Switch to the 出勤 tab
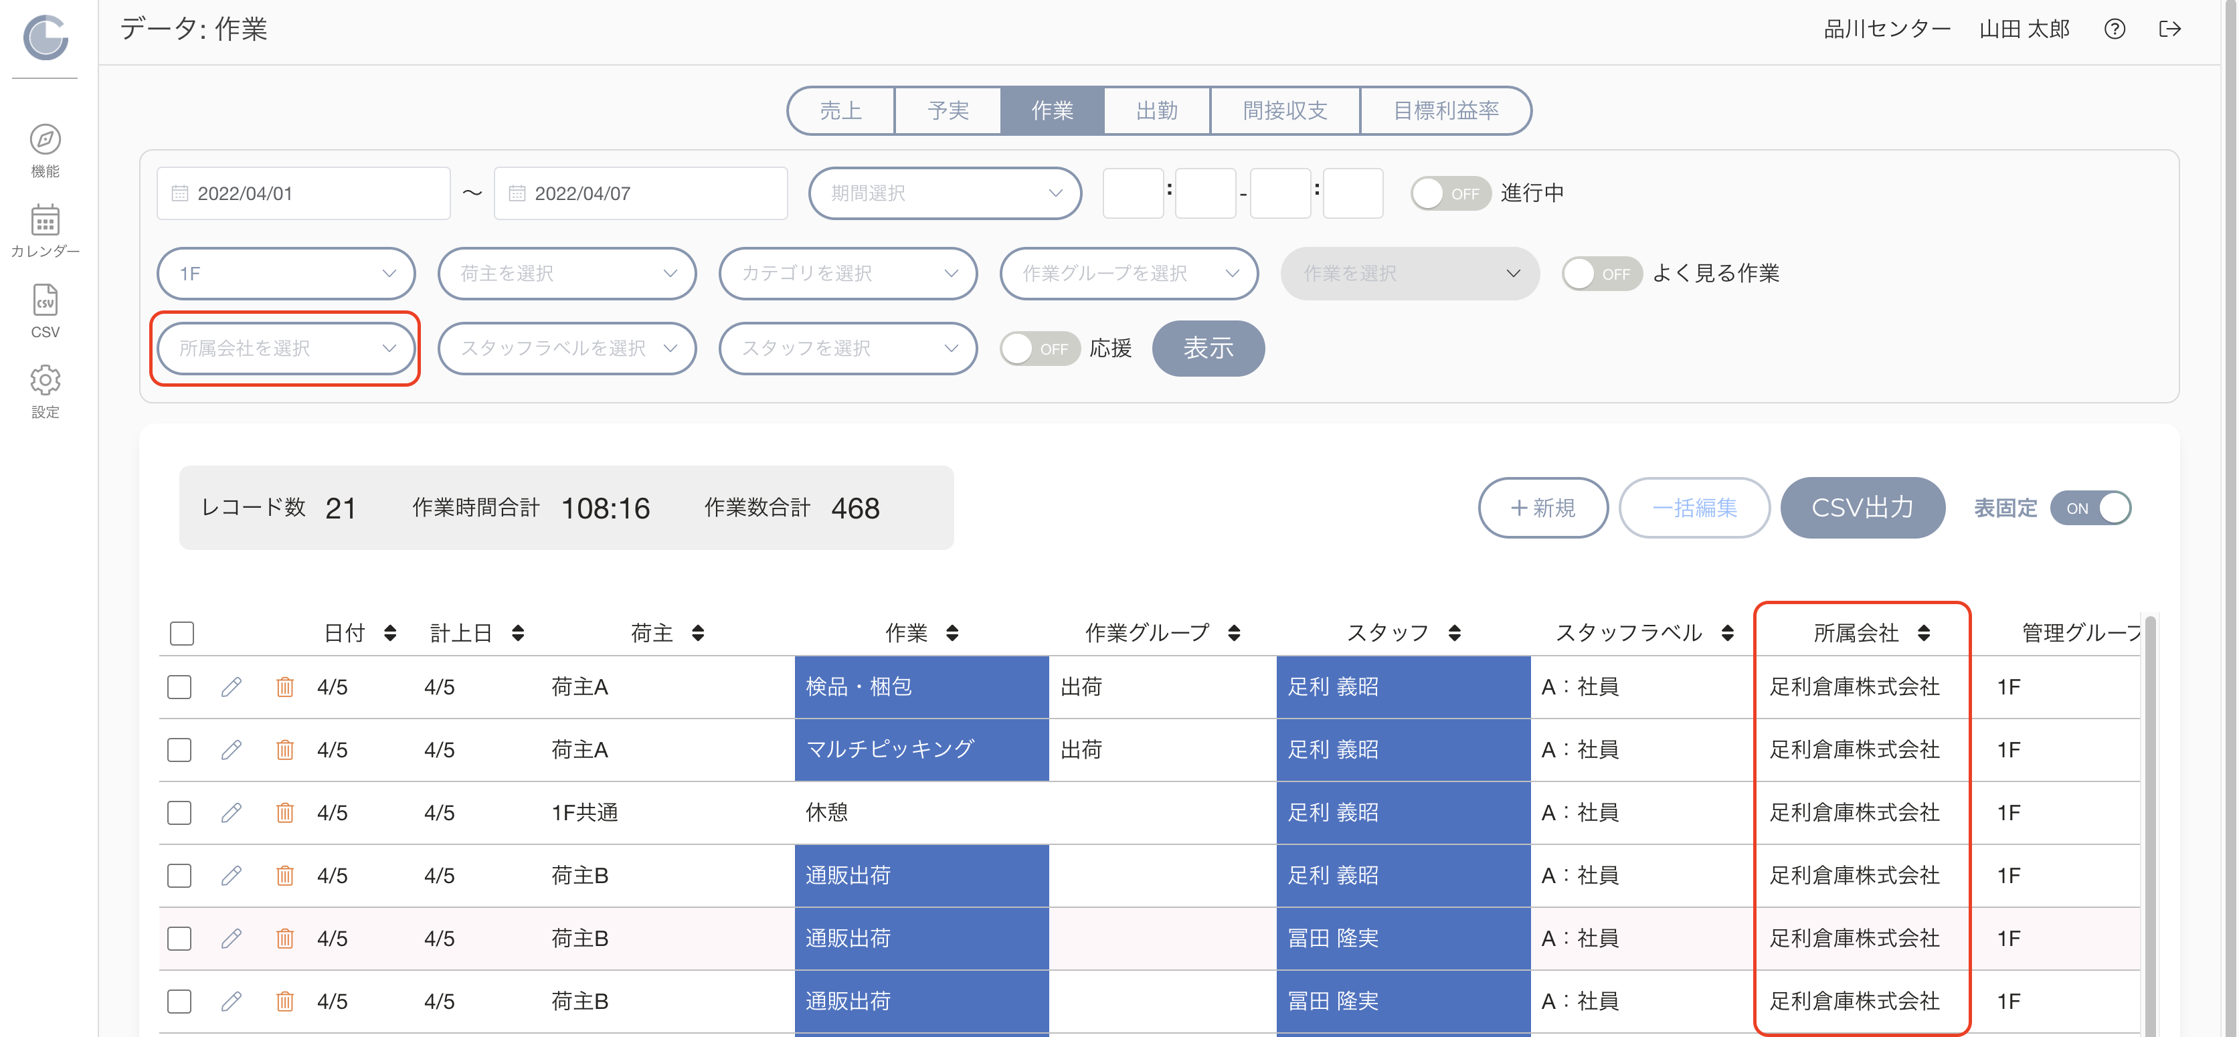The width and height of the screenshot is (2239, 1037). tap(1157, 110)
